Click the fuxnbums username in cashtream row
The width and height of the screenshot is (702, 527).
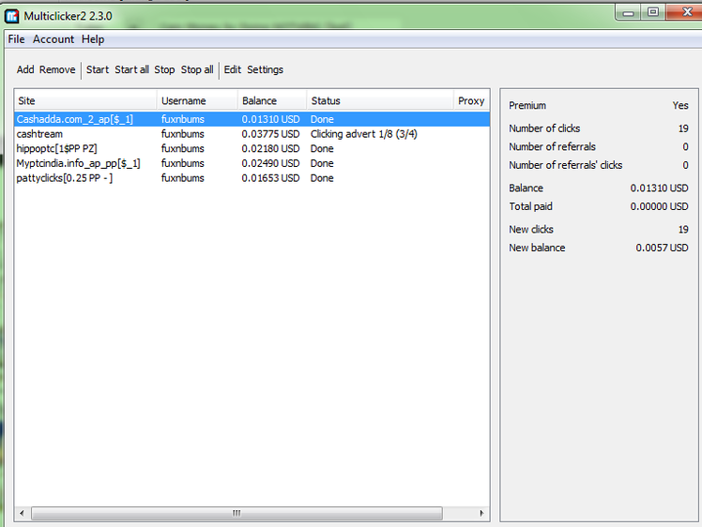(183, 134)
